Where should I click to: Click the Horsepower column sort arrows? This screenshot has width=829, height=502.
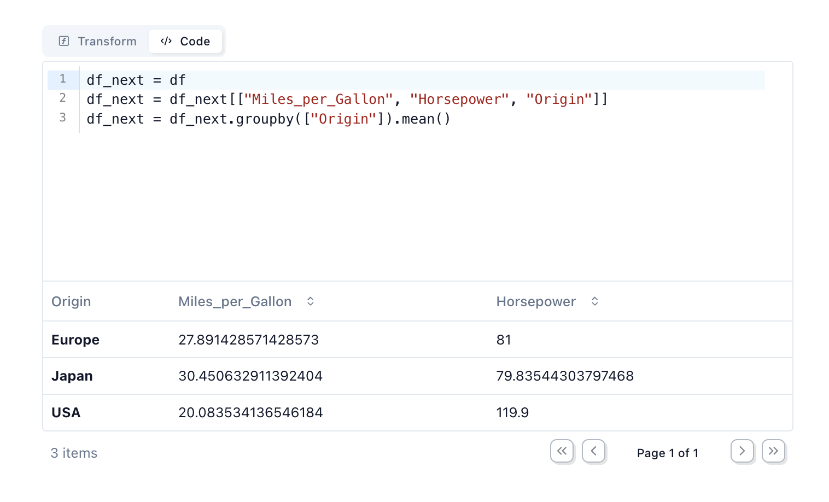pyautogui.click(x=594, y=301)
